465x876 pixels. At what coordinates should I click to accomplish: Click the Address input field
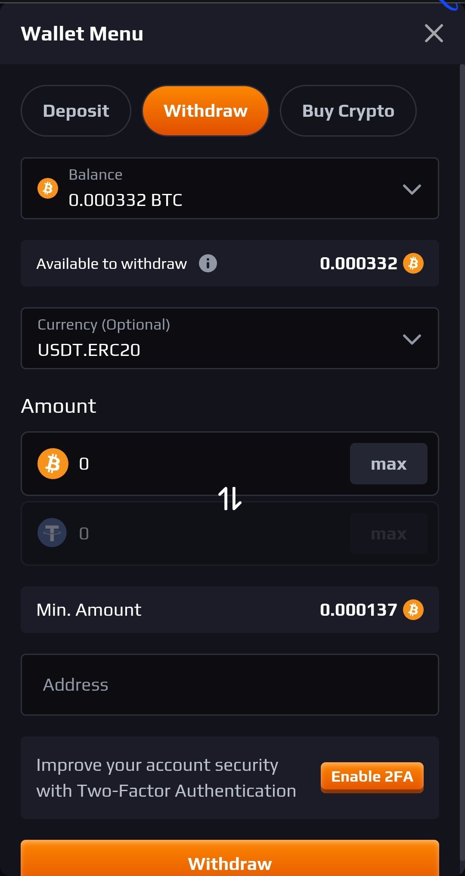coord(230,685)
